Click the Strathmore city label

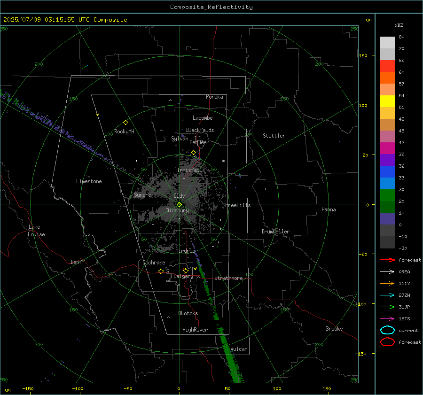[x=228, y=278]
